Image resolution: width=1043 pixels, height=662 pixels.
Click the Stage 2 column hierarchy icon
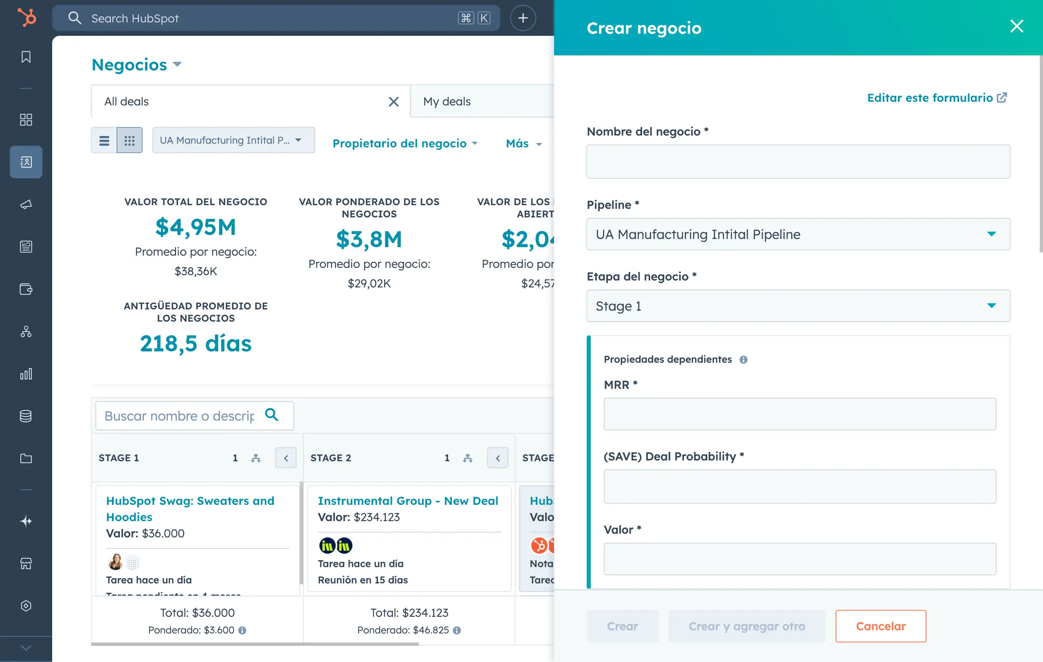[467, 458]
